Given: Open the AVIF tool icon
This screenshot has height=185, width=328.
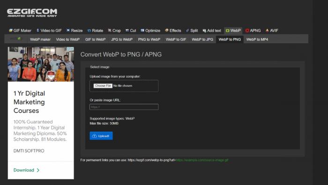Looking at the screenshot, I should coord(267,31).
